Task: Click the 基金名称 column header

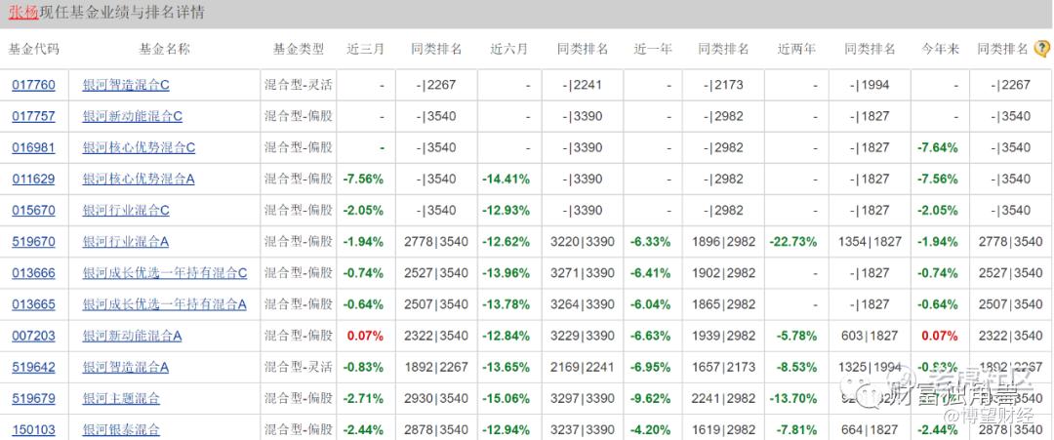Action: coord(164,49)
